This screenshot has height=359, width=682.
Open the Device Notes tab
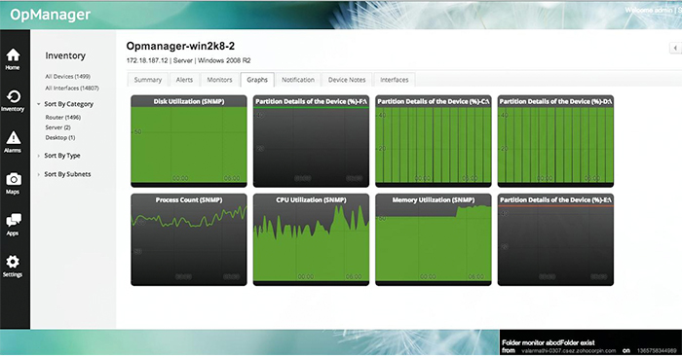347,80
